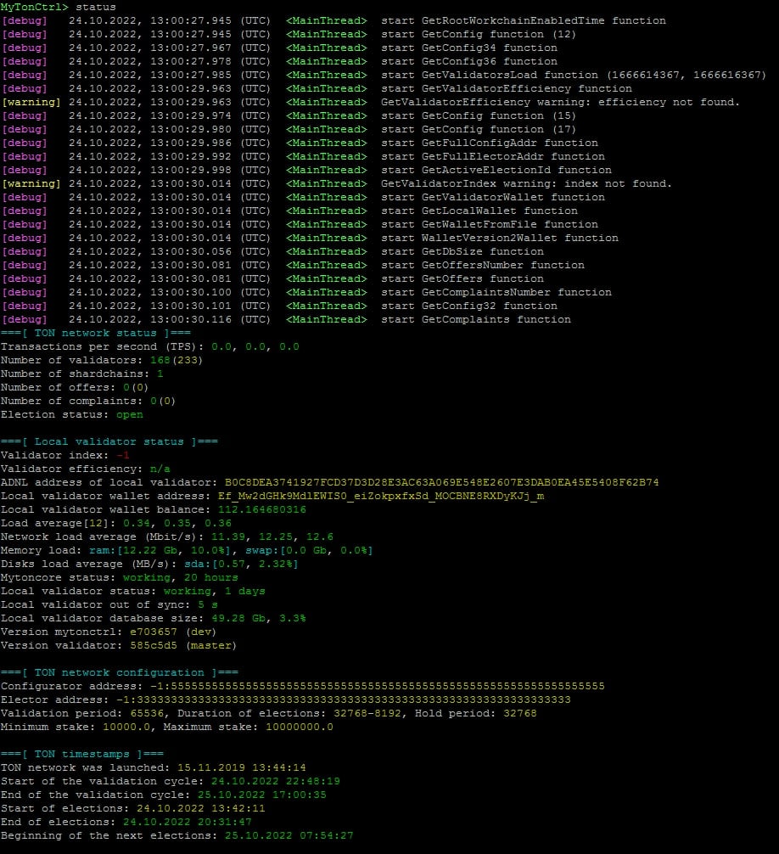This screenshot has width=779, height=854.
Task: Select the Configurator address of repeating 5s
Action: 378,687
